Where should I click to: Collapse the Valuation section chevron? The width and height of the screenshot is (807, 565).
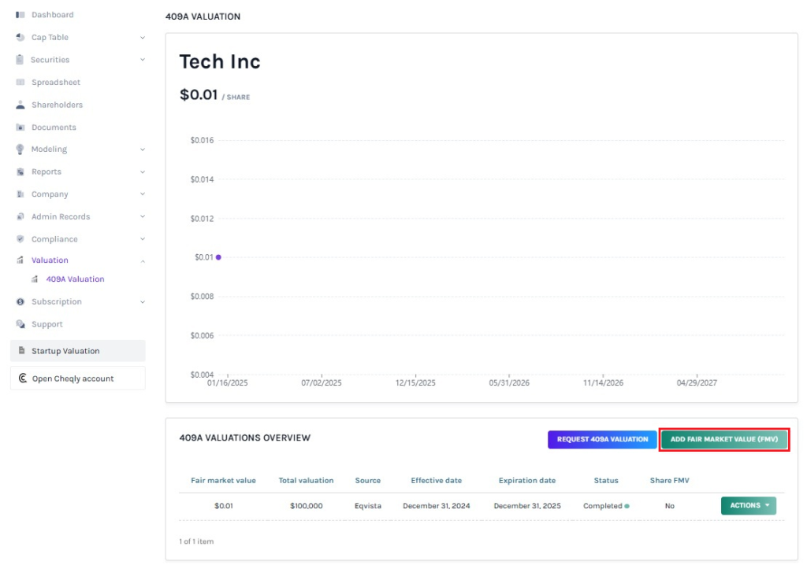(143, 260)
